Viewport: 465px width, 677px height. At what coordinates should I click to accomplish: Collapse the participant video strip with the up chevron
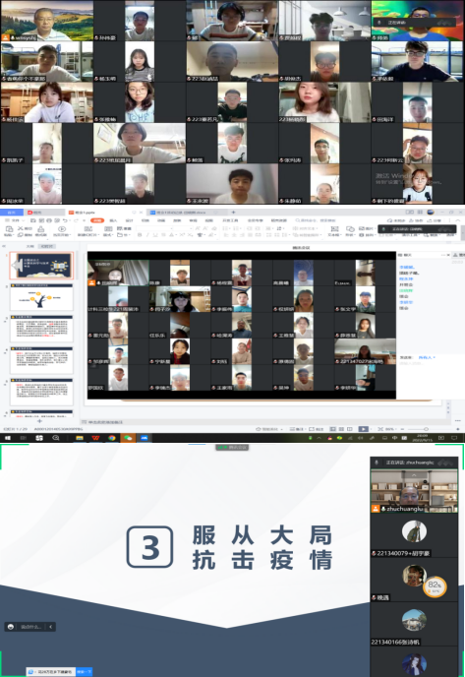pos(414,475)
